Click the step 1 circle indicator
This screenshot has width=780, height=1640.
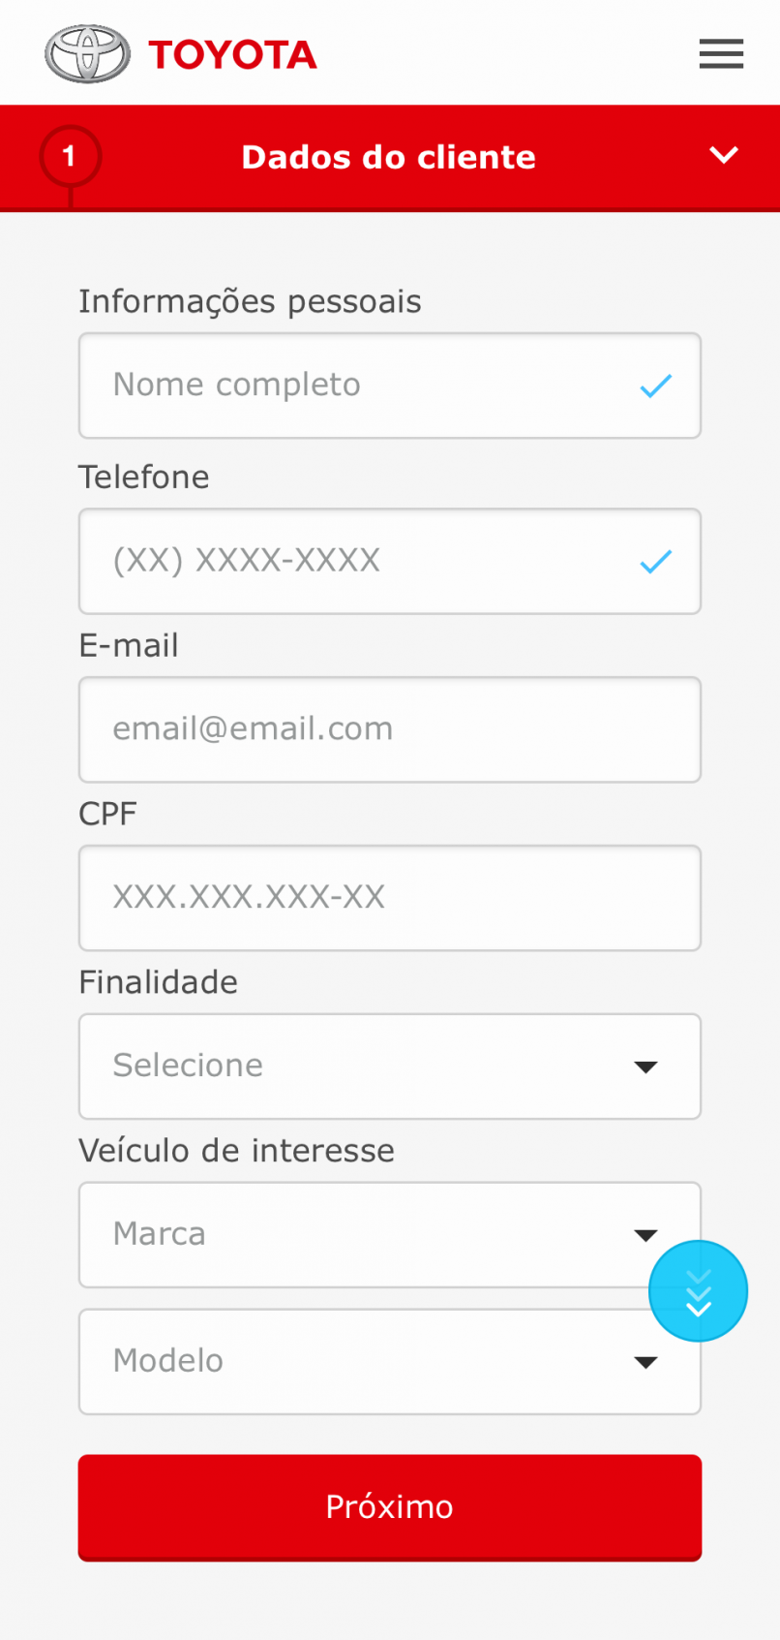[x=70, y=156]
